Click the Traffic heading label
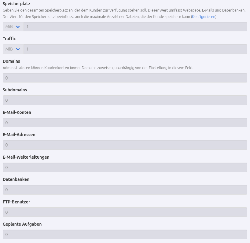Image resolution: width=250 pixels, height=243 pixels. (x=9, y=39)
